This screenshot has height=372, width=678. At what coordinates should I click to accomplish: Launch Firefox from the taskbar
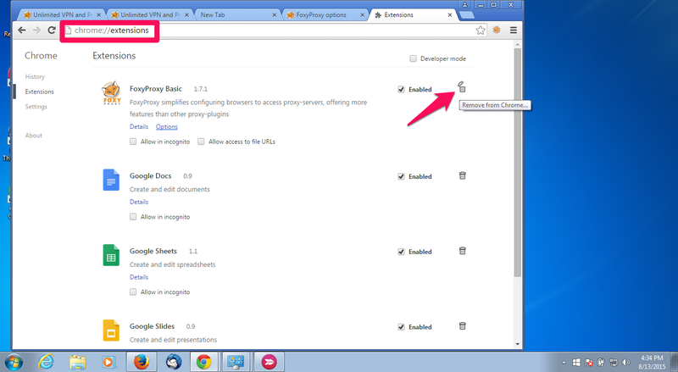pyautogui.click(x=141, y=362)
